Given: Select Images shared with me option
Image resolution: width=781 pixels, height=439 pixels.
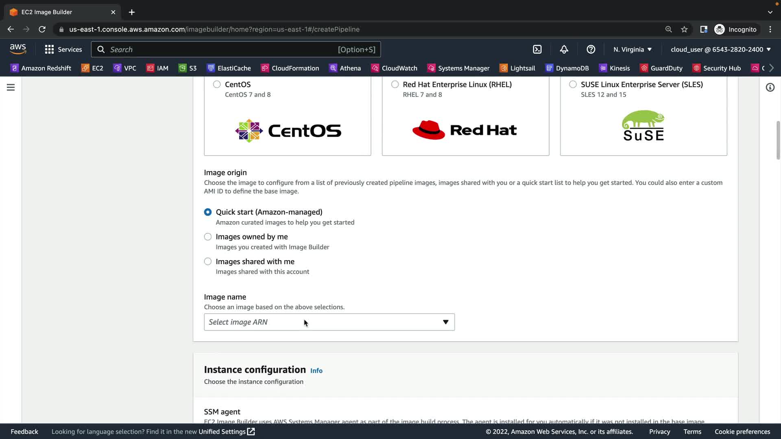Looking at the screenshot, I should tap(208, 261).
